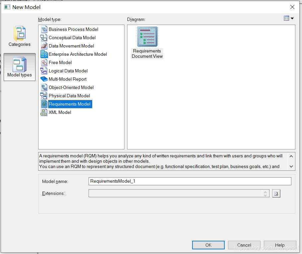Step down in the Extensions field
This screenshot has height=254, width=302.
click(265, 195)
